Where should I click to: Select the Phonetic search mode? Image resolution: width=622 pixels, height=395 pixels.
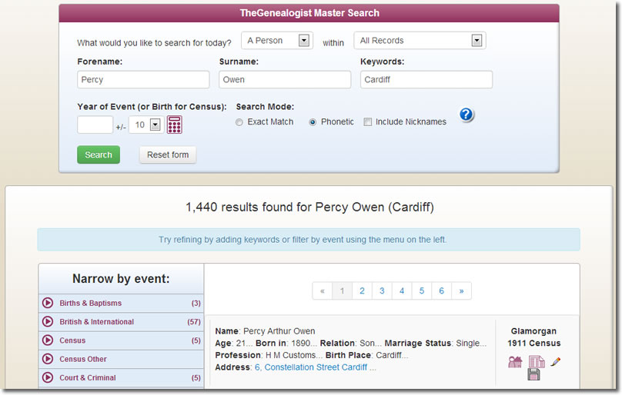(313, 122)
